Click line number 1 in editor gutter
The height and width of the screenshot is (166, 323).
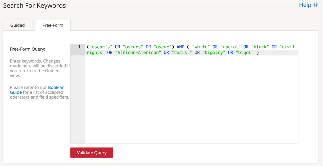(79, 47)
